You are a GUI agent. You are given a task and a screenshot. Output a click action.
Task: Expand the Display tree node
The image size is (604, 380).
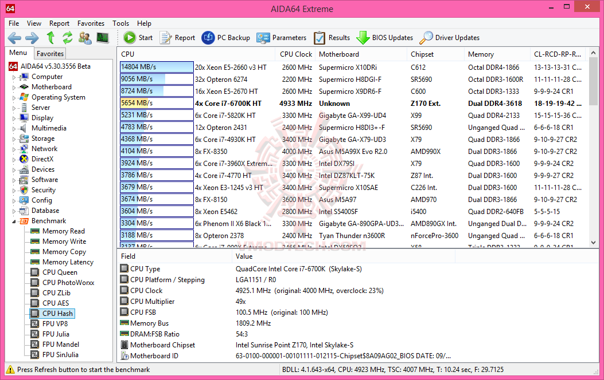(14, 118)
